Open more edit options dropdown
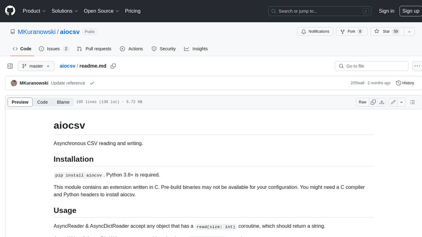422x237 pixels. point(402,102)
